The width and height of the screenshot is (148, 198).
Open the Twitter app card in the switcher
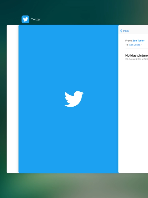tap(69, 99)
